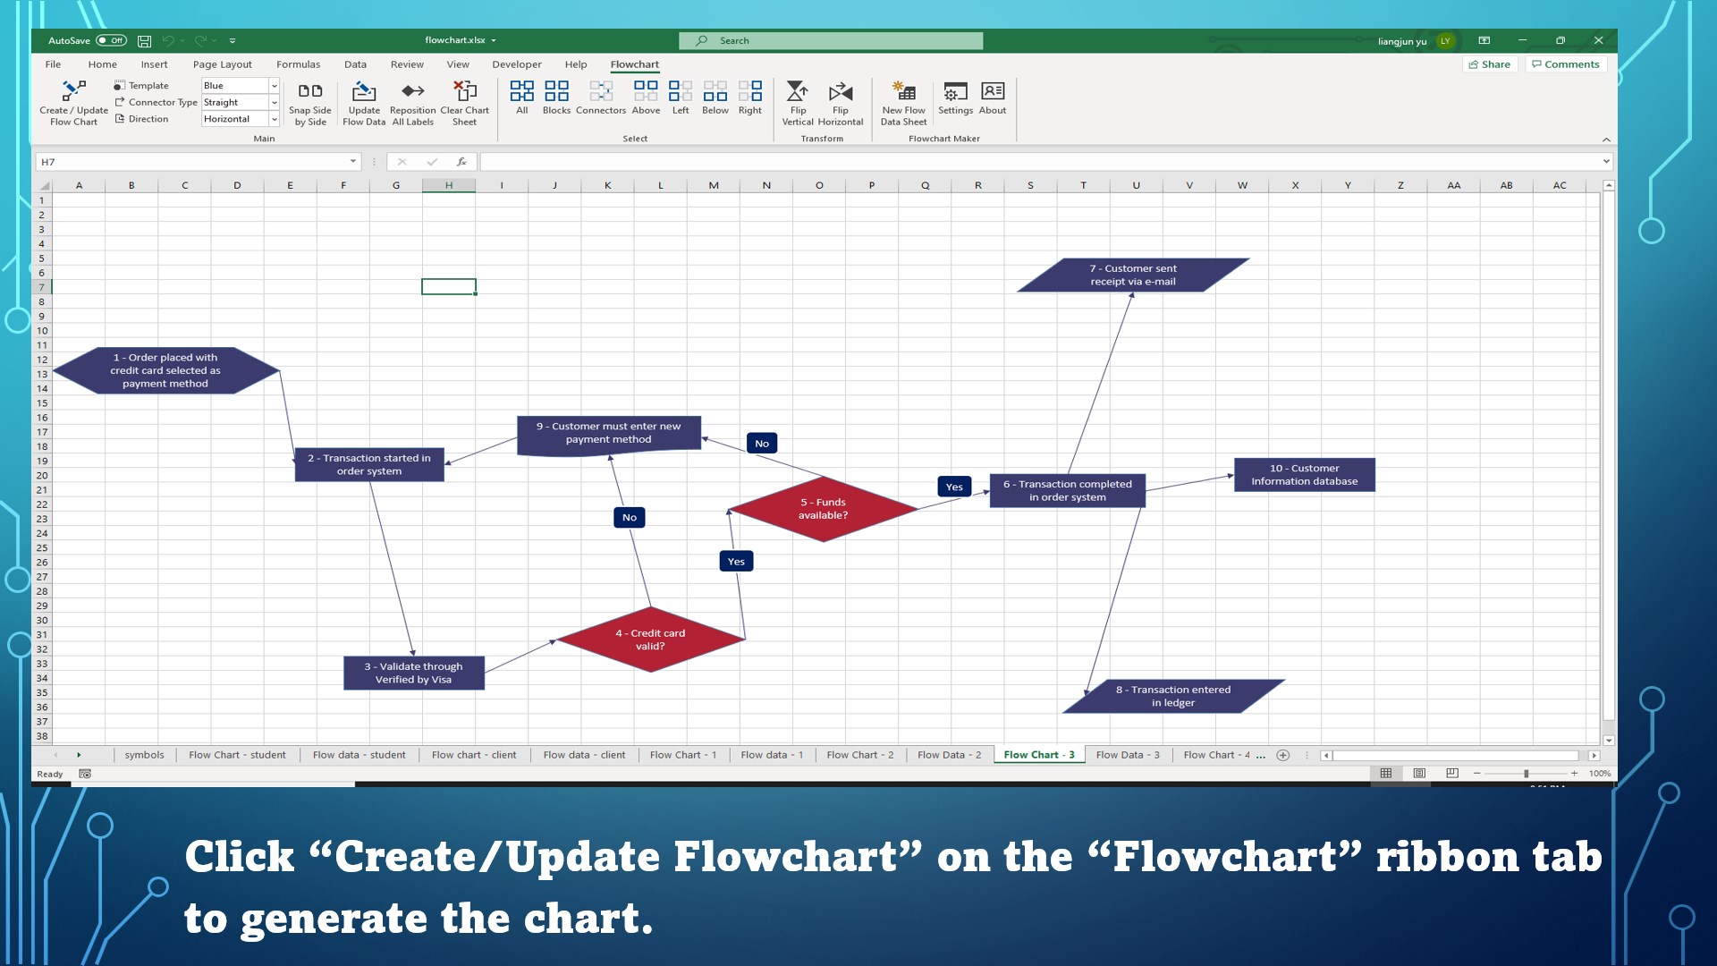Open Flowchart Maker Settings
Screen dimensions: 1717x966
click(955, 91)
